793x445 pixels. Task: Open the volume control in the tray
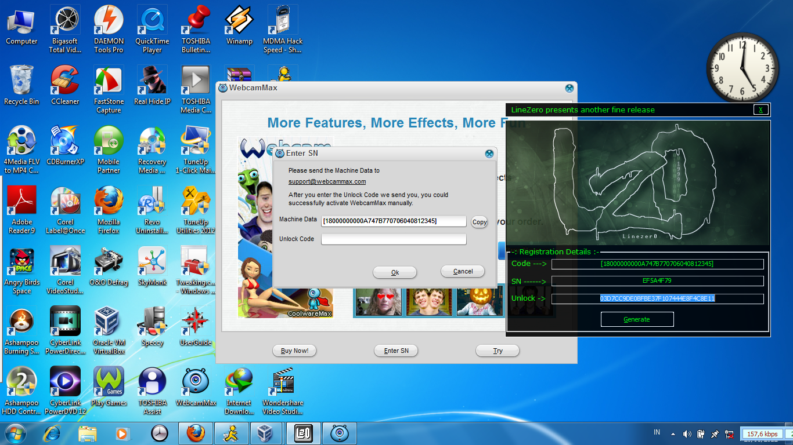coord(688,433)
